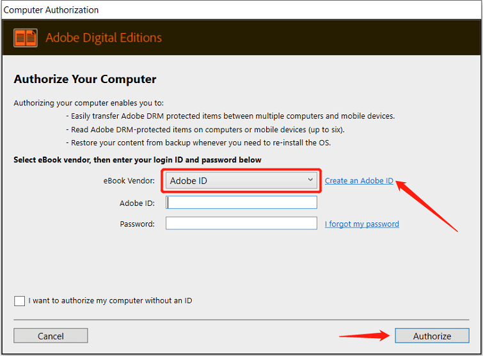Open the 'I forgot my password' link
Viewport: 483px width, 356px height.
[361, 224]
